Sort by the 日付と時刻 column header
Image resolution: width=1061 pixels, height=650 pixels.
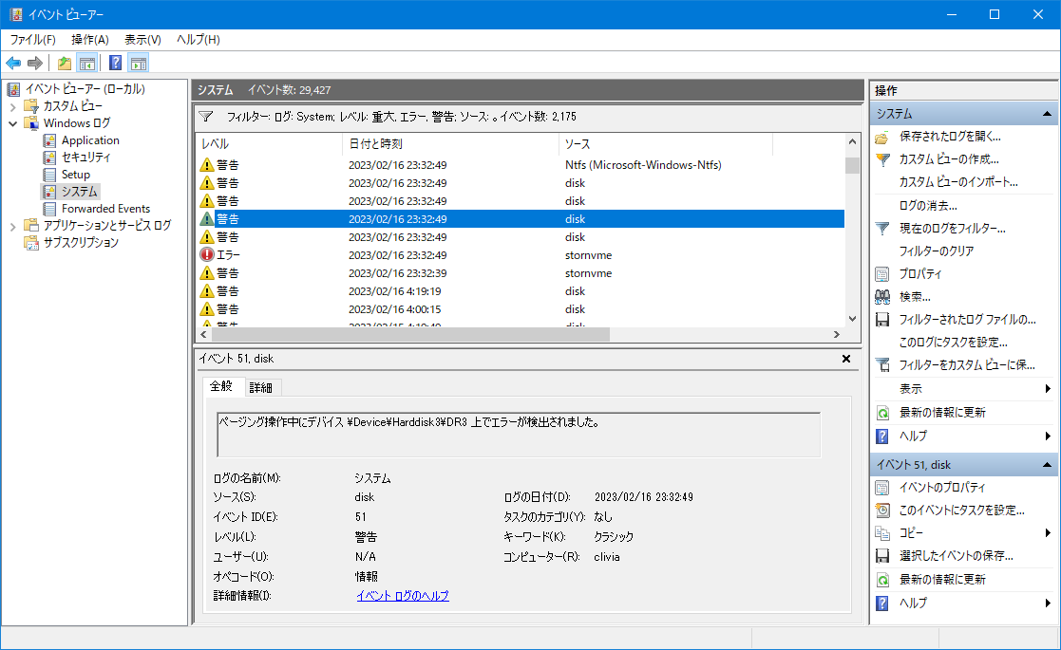tap(451, 144)
